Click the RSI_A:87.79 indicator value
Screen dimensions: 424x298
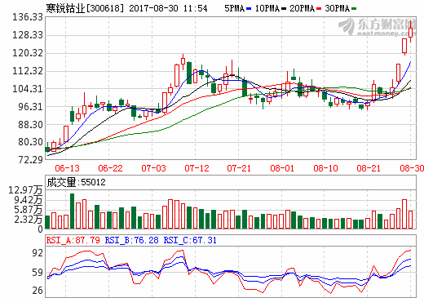pyautogui.click(x=73, y=240)
